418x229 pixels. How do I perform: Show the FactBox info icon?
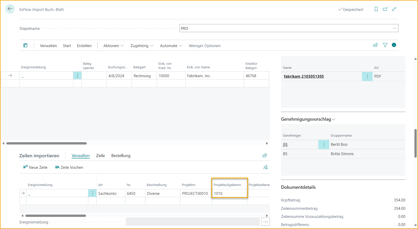click(394, 45)
